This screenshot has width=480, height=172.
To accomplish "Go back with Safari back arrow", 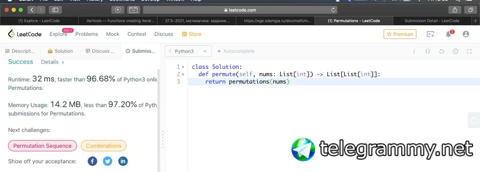I will pyautogui.click(x=32, y=10).
